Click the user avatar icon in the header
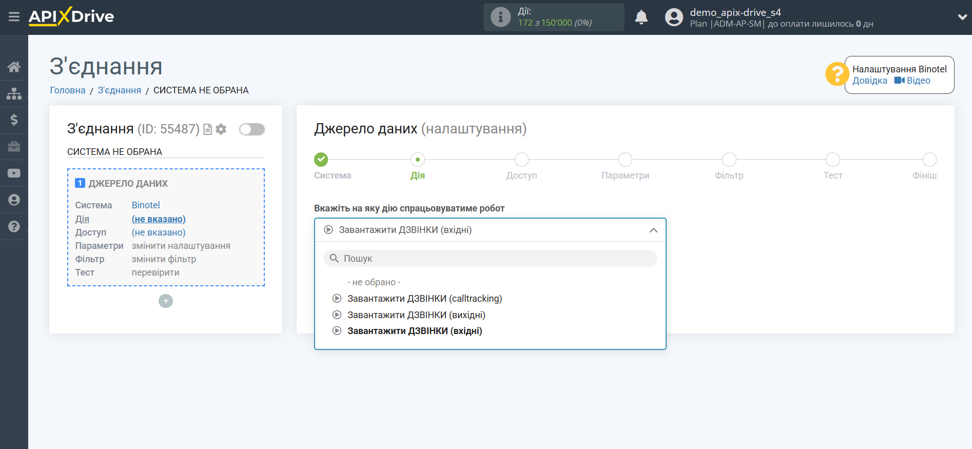The width and height of the screenshot is (972, 449). [674, 17]
